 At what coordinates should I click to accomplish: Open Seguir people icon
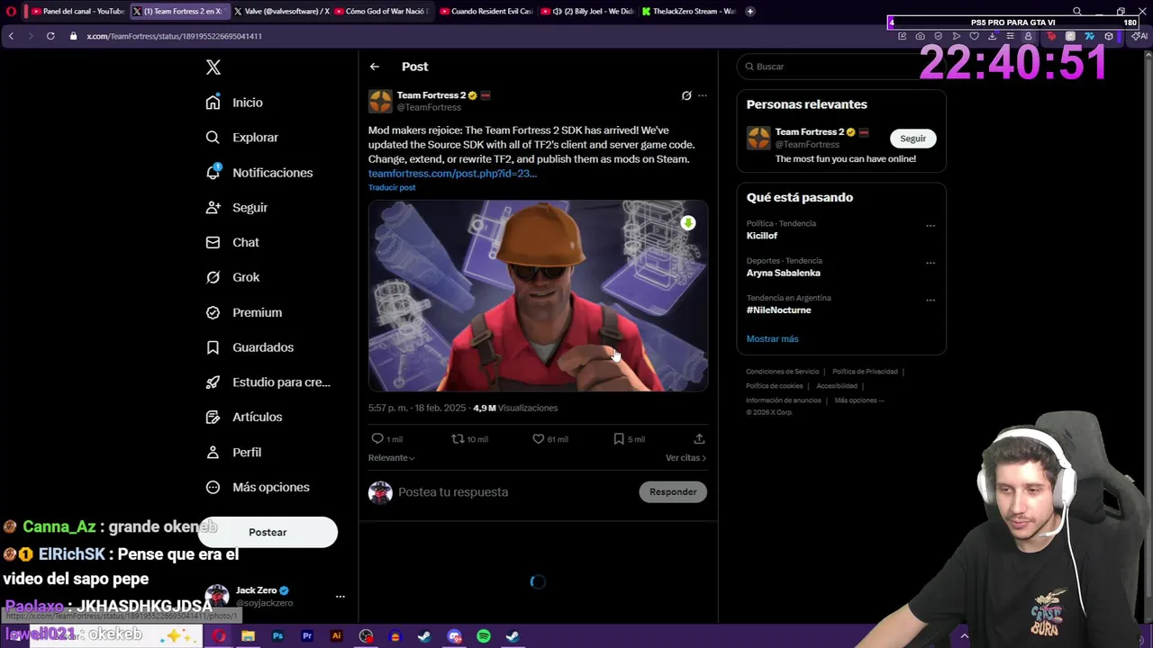[213, 207]
